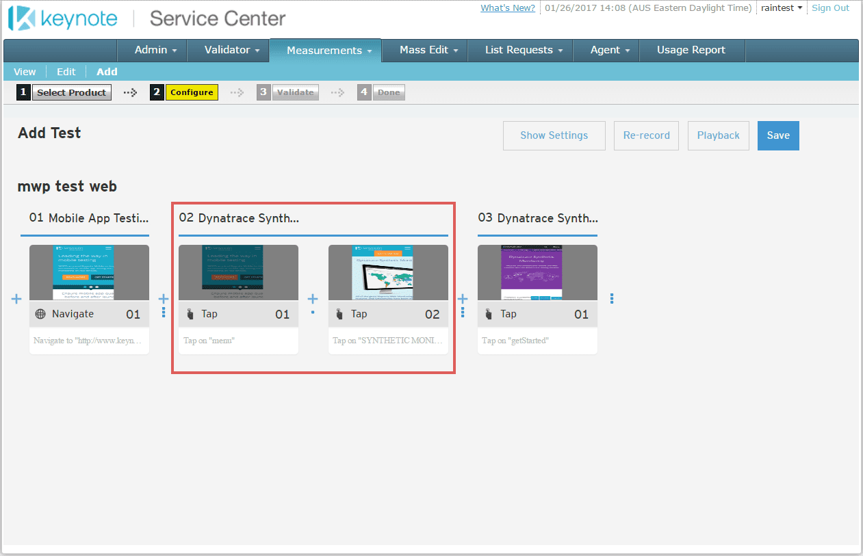The width and height of the screenshot is (863, 556).
Task: Open the three-dot menu before the getStarted card
Action: (x=463, y=312)
